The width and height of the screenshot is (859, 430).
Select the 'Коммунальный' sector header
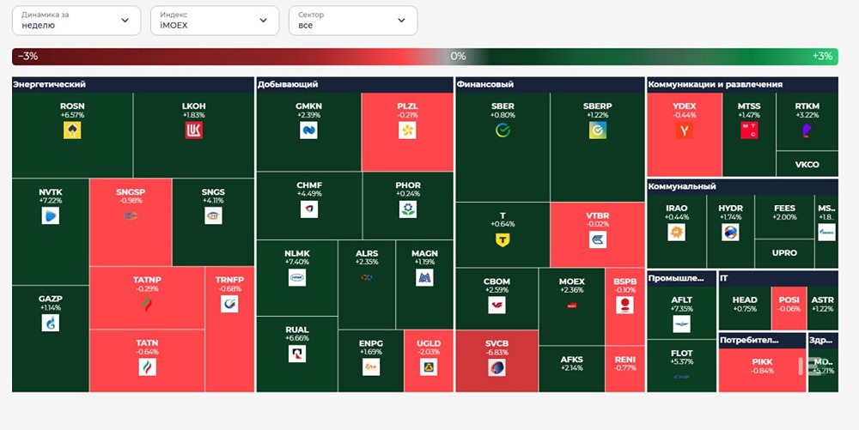(x=742, y=186)
